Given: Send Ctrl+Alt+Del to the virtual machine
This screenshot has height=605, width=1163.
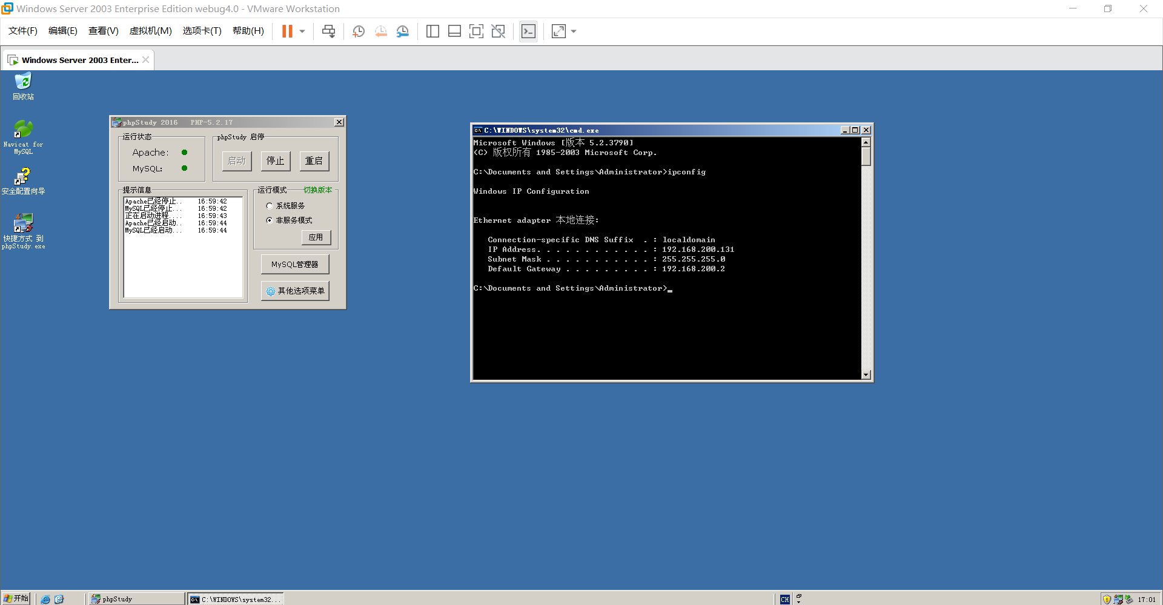Looking at the screenshot, I should [x=328, y=31].
